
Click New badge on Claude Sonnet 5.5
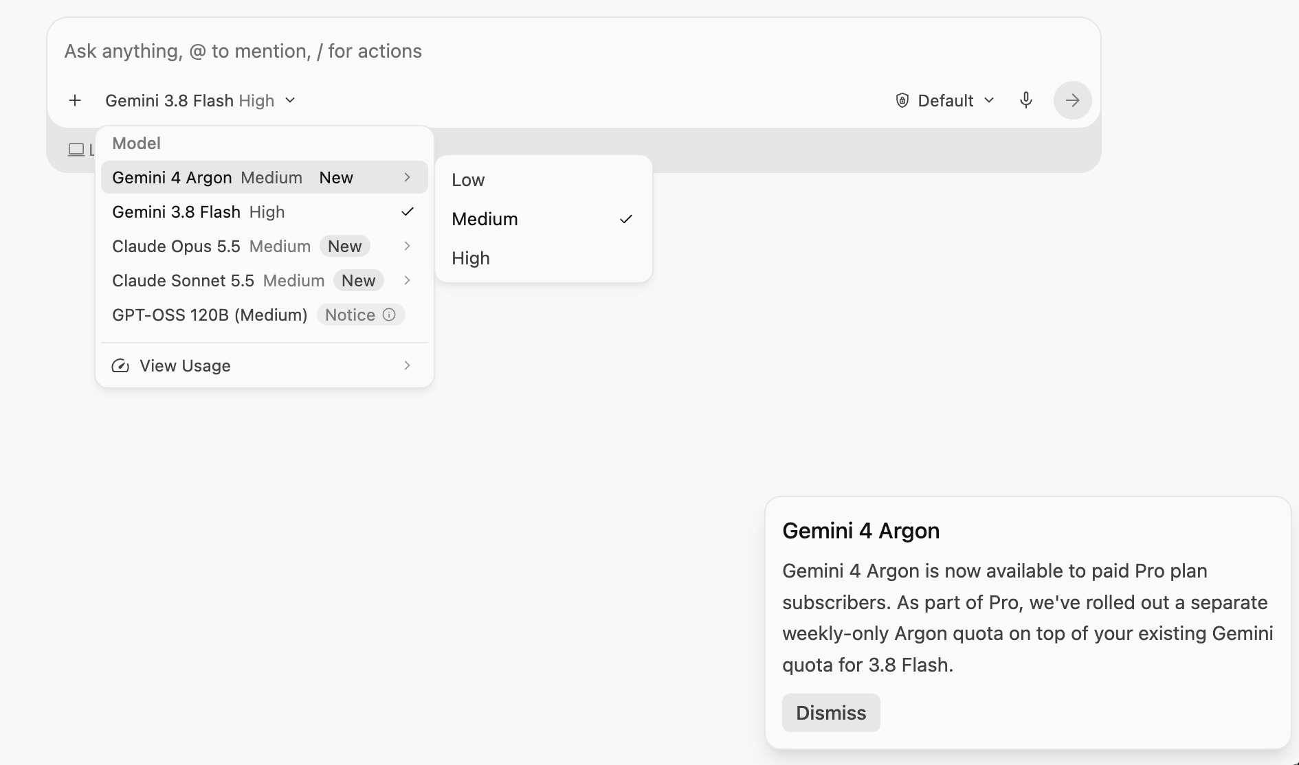click(359, 280)
